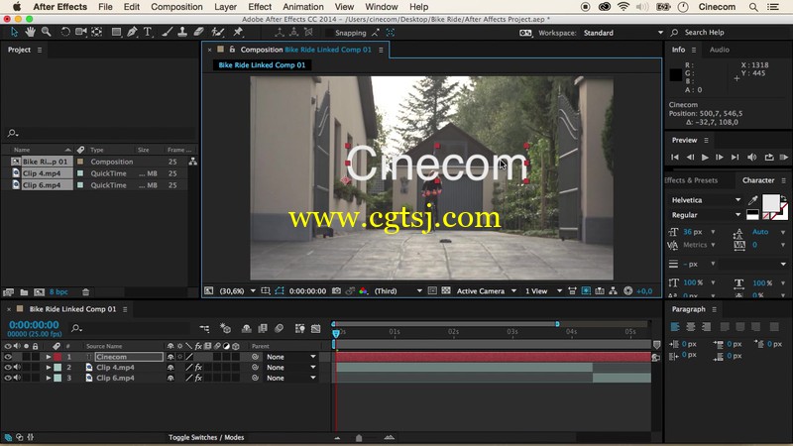Select the Rotation tool

coord(65,33)
